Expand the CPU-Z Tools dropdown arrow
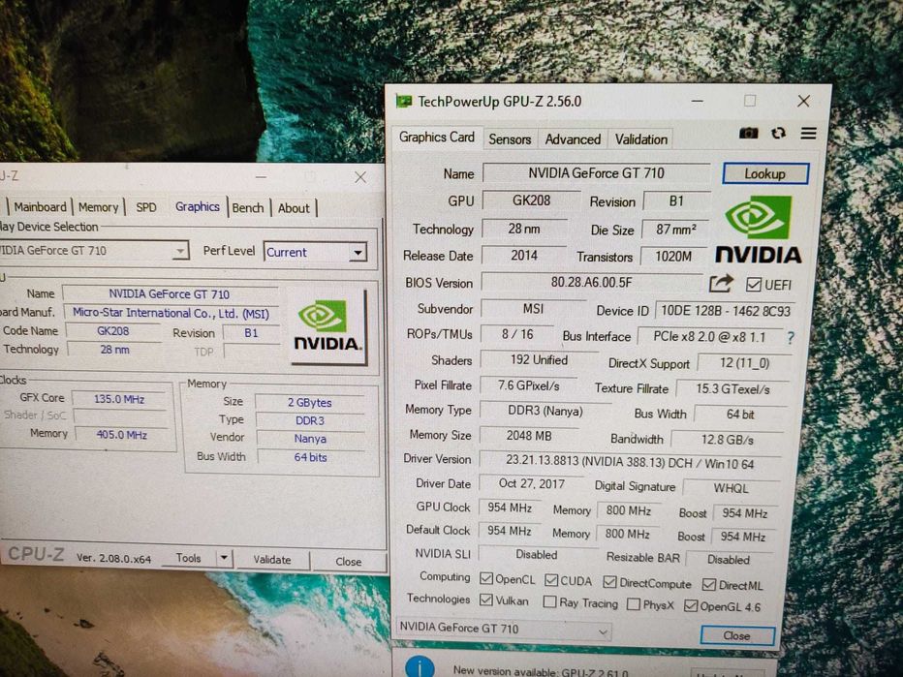The height and width of the screenshot is (677, 903). (x=224, y=559)
